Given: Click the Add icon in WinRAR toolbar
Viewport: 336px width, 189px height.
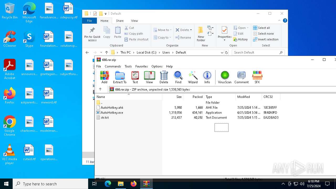Looking at the screenshot, I should click(x=104, y=77).
